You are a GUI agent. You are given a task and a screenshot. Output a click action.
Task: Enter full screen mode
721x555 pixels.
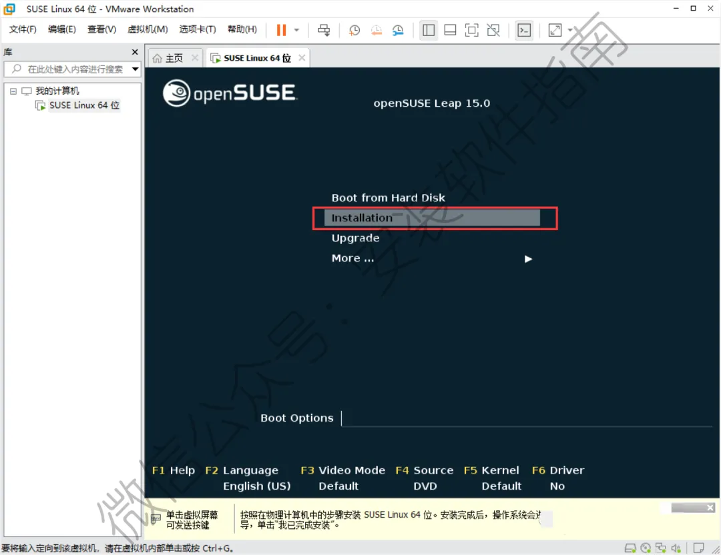click(x=472, y=30)
